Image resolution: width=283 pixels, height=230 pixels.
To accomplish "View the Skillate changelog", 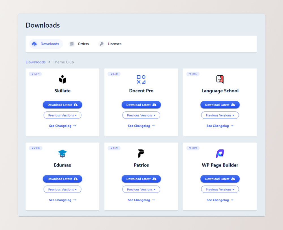I will point(63,126).
